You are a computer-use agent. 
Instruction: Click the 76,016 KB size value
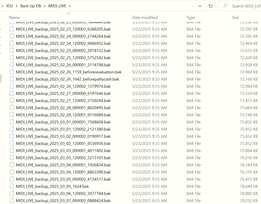249,158
